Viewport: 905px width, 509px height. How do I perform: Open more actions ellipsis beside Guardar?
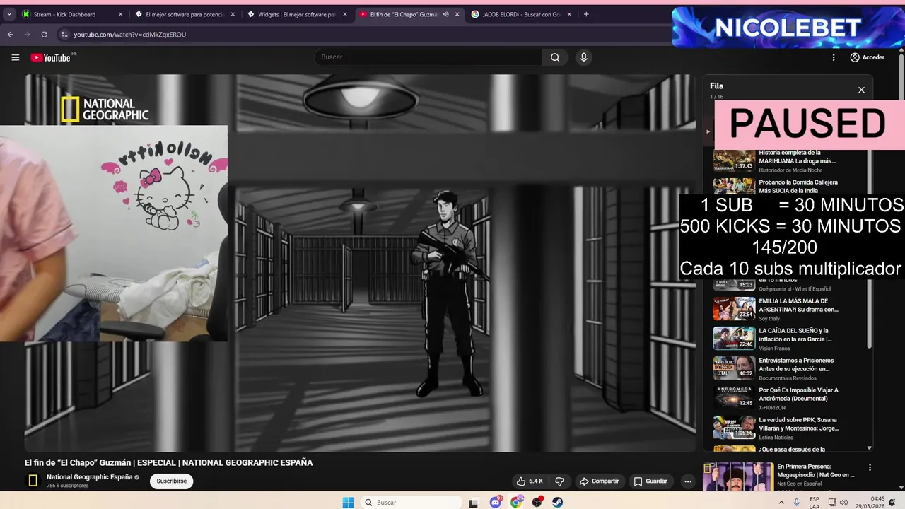coord(687,481)
